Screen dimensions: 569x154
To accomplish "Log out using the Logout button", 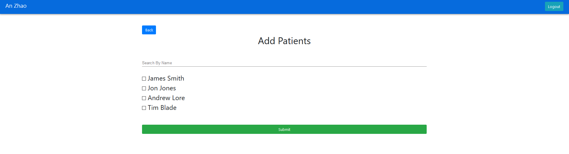I will 554,7.
